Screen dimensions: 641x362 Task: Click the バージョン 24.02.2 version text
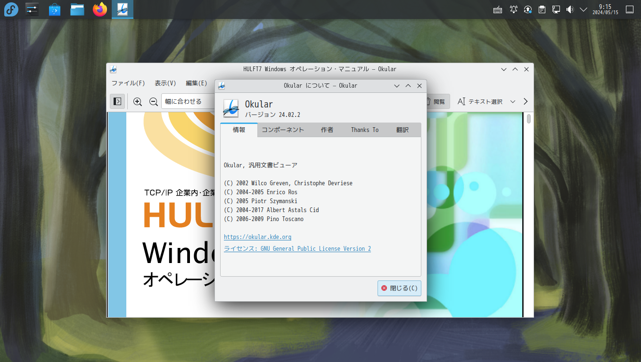(x=272, y=115)
